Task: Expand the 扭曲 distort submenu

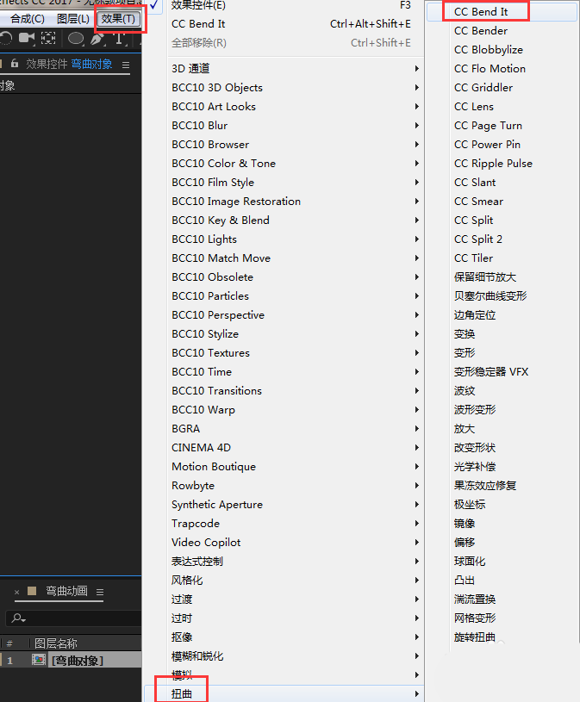Action: tap(284, 693)
